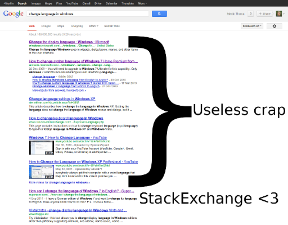Select Search in the black top bar
Screen dimensions: 288x225
tap(22, 3)
